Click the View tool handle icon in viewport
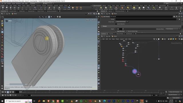 click(x=7, y=21)
